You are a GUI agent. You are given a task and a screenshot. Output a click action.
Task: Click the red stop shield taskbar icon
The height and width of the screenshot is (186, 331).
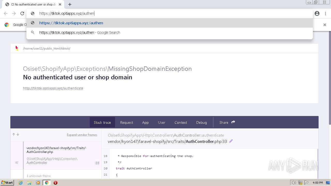click(x=55, y=183)
